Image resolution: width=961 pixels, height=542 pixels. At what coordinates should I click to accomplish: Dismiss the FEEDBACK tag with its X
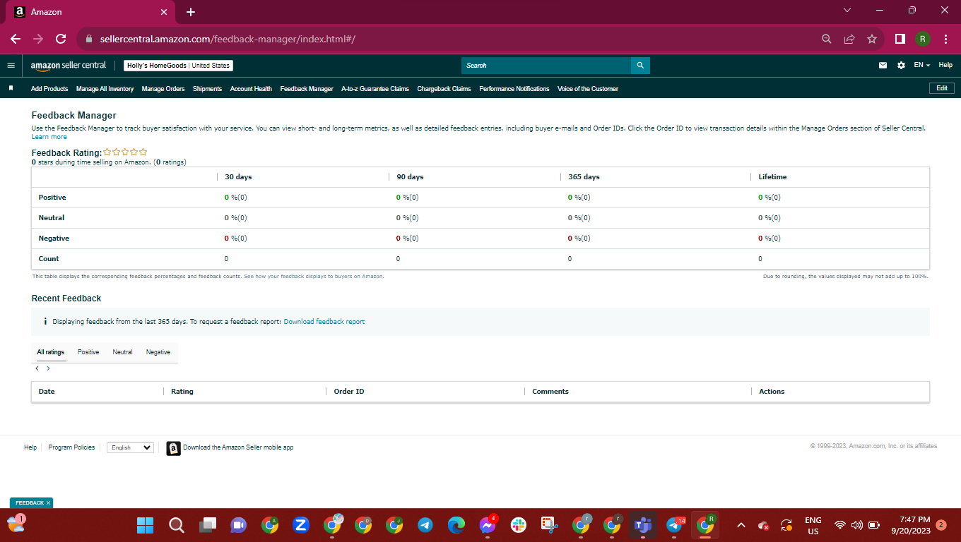pyautogui.click(x=48, y=503)
